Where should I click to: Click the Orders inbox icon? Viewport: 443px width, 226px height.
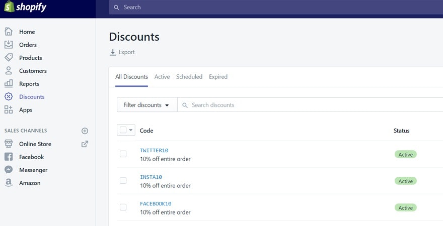pyautogui.click(x=9, y=45)
